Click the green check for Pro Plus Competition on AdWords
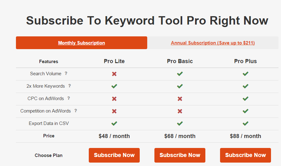This screenshot has height=166, width=281. pyautogui.click(x=245, y=111)
